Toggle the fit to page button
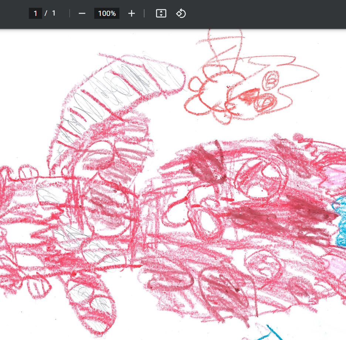Screen dimensions: 346x340 pos(161,14)
